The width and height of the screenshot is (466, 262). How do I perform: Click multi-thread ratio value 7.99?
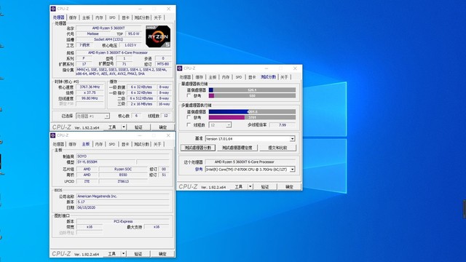(x=283, y=125)
